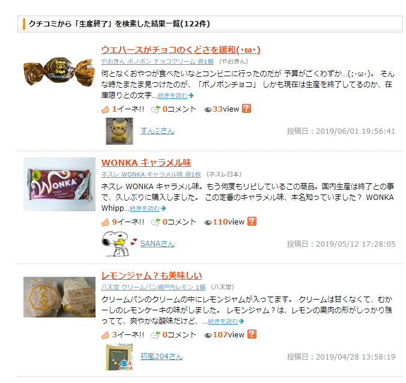Open product link ネスレ WONKA キャラメル味 袋1枚
The height and width of the screenshot is (383, 406).
tap(151, 175)
